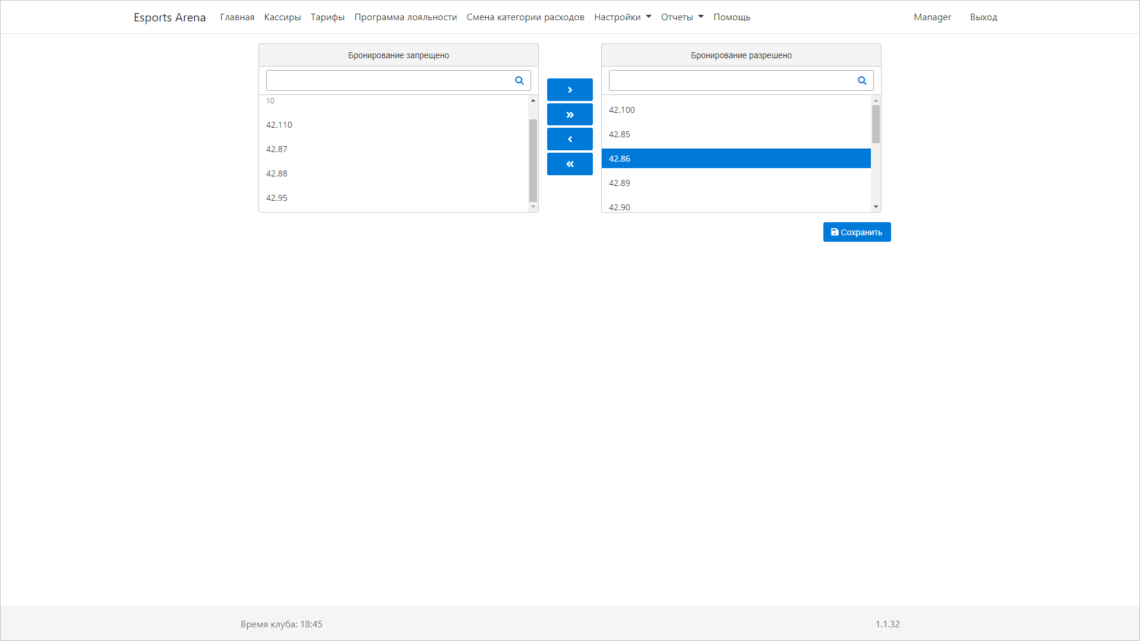Expand the Отчеты dropdown menu
The height and width of the screenshot is (641, 1140).
click(x=681, y=17)
